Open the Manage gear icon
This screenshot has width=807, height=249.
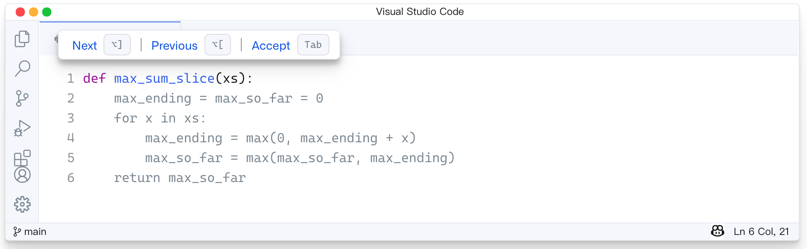22,204
